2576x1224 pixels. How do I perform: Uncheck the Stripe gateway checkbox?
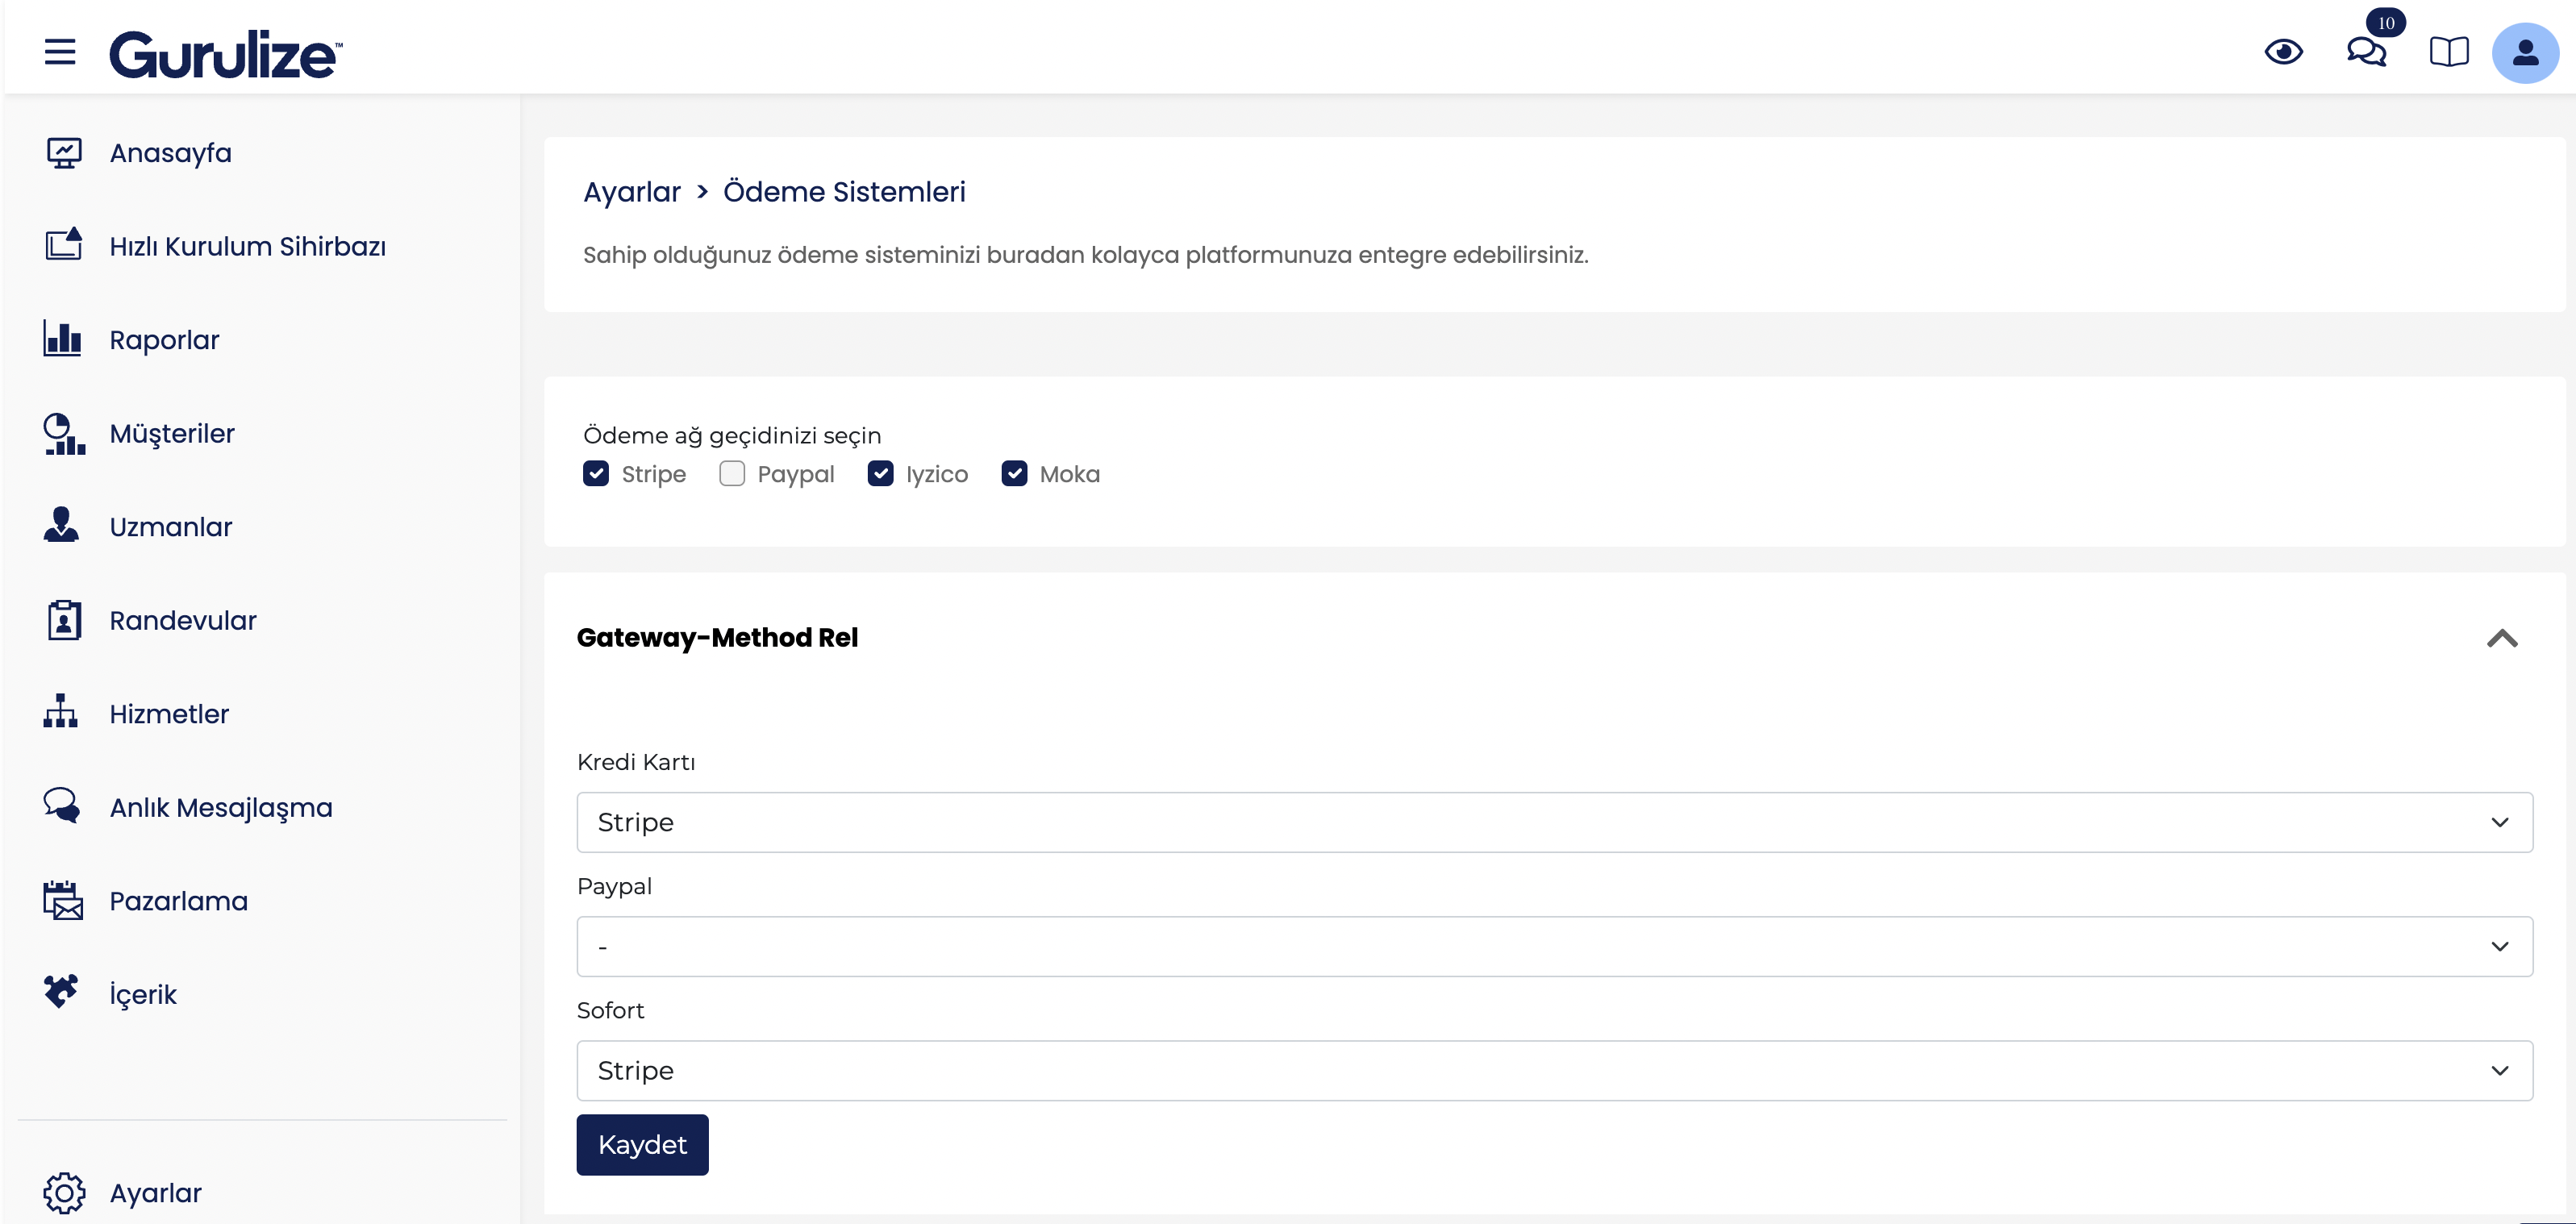click(x=596, y=474)
